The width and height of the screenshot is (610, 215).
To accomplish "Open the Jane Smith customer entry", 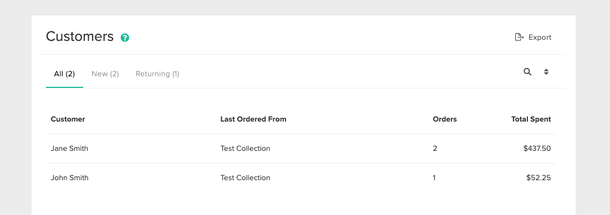I will pyautogui.click(x=69, y=148).
